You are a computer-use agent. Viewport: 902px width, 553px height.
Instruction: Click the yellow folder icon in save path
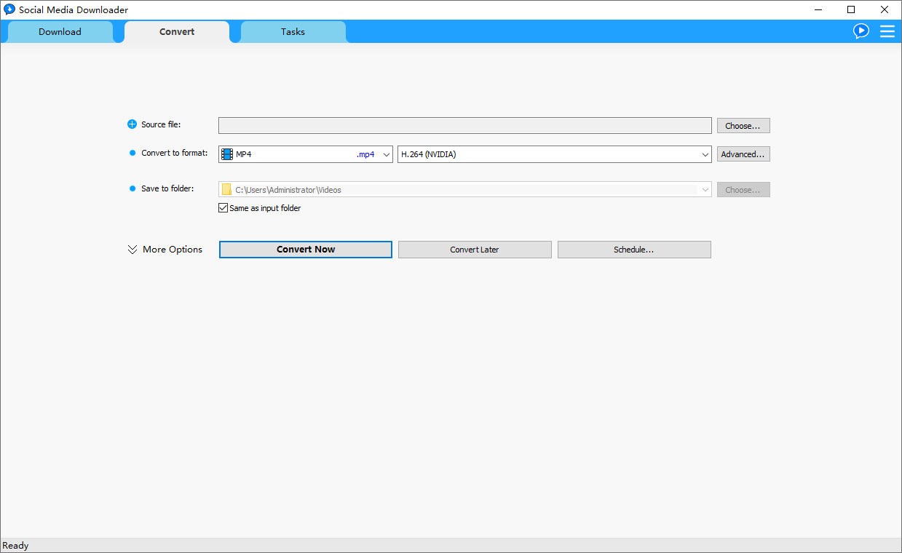pos(226,190)
